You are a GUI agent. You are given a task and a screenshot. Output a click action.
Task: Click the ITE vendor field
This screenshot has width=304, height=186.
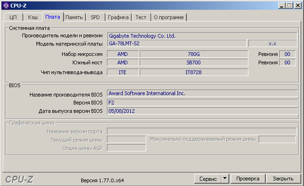123,72
